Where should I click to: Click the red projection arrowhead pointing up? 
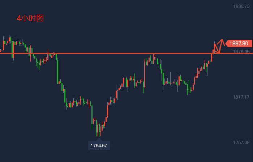tap(222, 40)
